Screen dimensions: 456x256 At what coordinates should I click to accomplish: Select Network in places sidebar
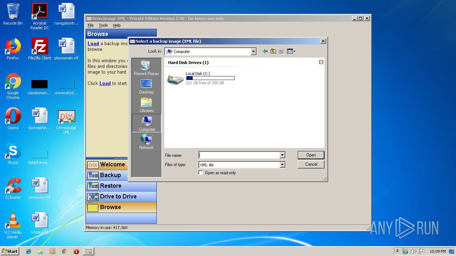pyautogui.click(x=146, y=142)
